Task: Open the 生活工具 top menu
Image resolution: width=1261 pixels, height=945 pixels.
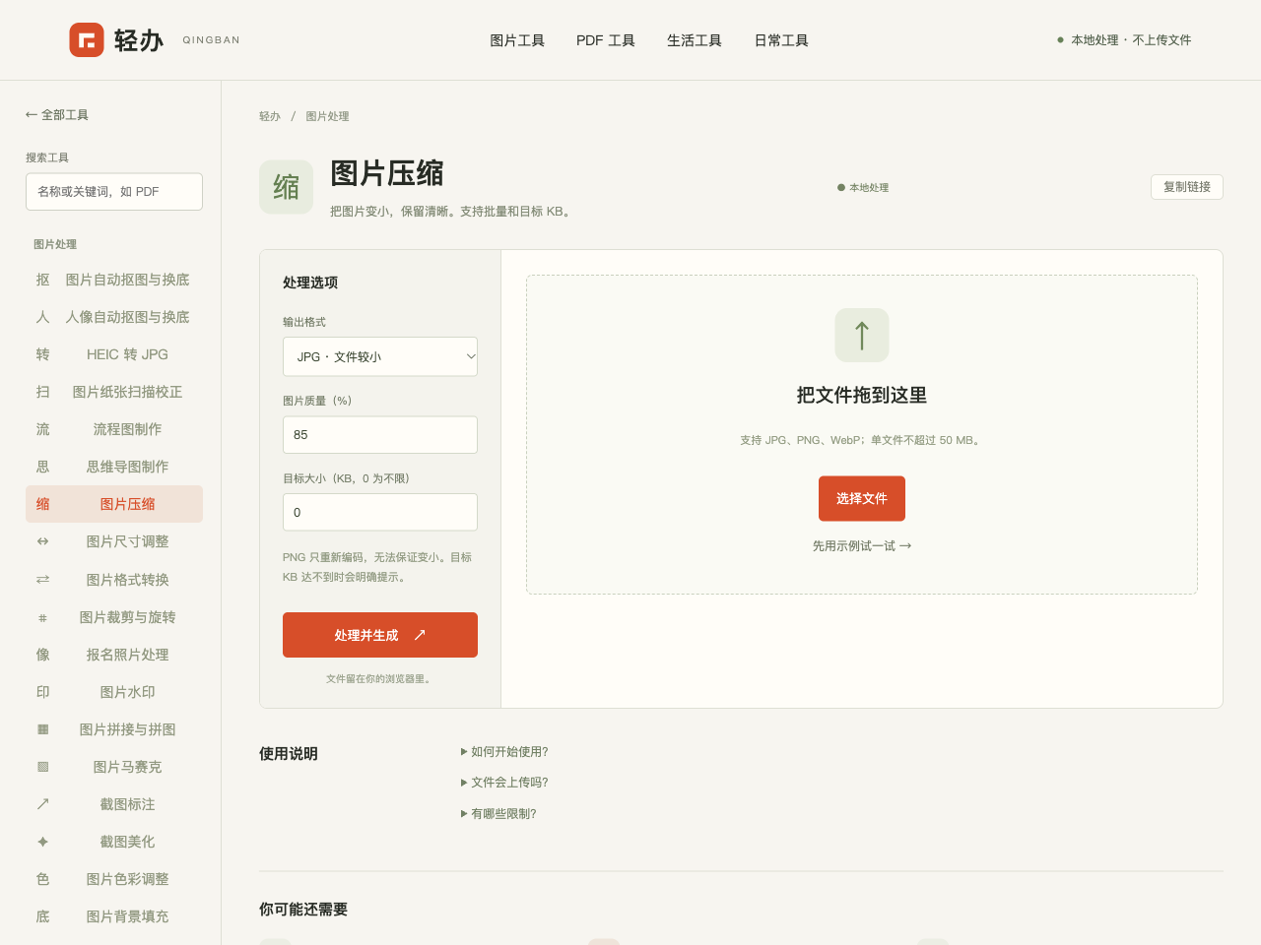Action: (x=695, y=40)
